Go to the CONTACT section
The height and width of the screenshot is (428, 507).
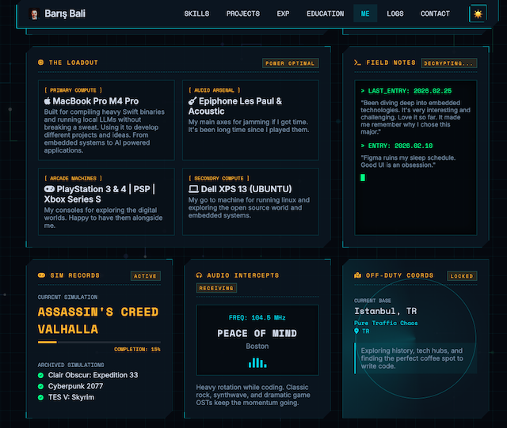point(435,13)
